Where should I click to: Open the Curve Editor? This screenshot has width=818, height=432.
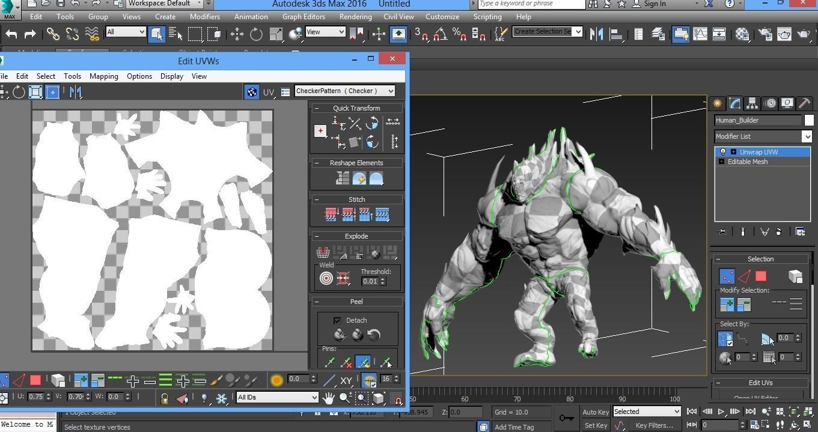coord(700,34)
